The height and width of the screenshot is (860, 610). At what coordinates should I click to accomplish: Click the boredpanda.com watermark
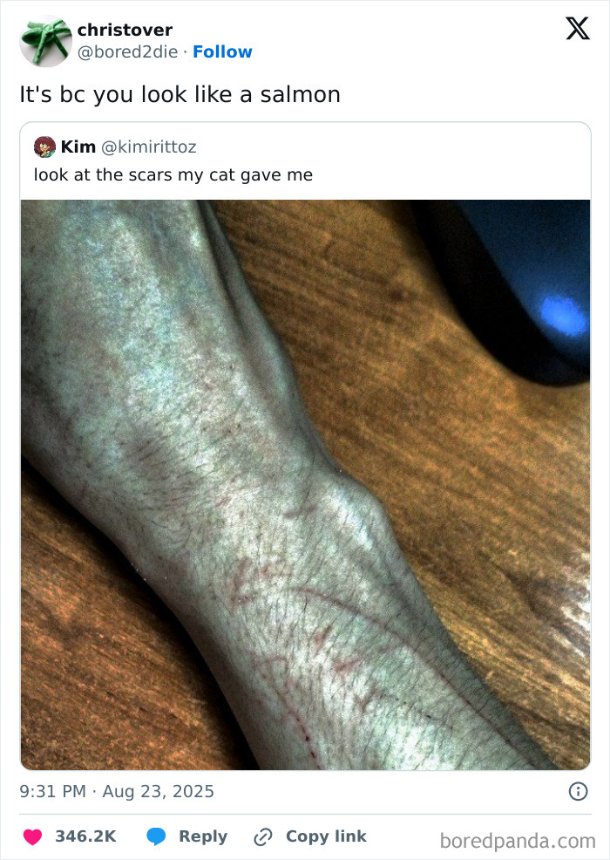coord(518,841)
